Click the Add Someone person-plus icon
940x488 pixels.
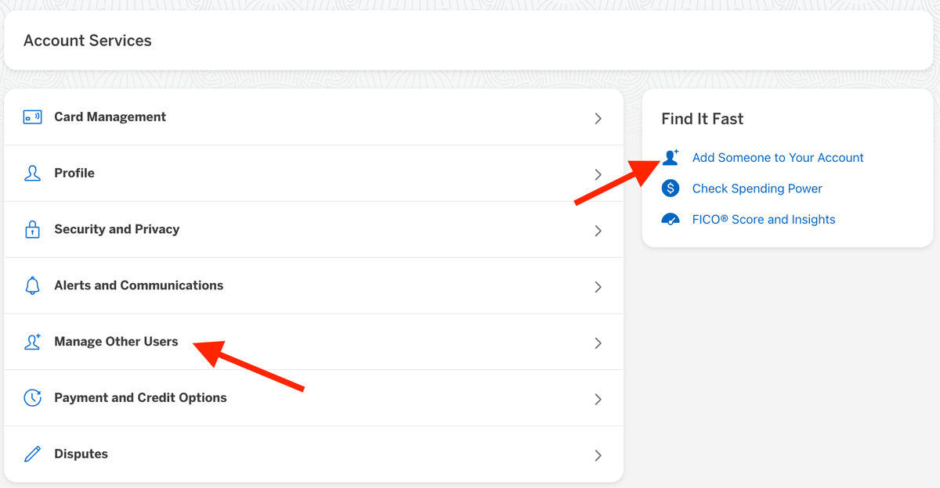click(671, 157)
